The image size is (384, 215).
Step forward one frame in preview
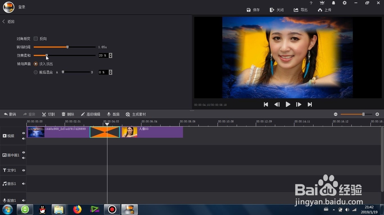pyautogui.click(x=298, y=104)
